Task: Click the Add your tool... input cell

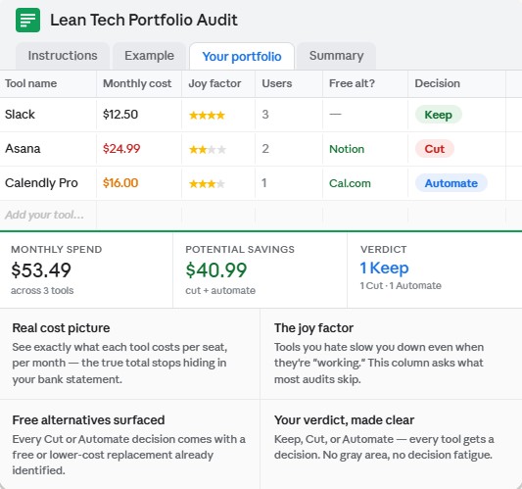Action: 48,215
